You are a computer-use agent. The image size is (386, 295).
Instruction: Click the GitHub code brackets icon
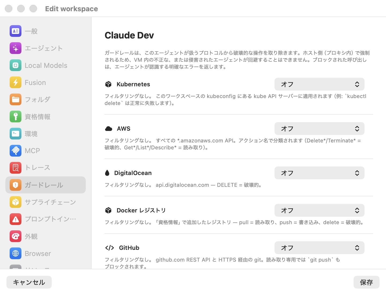click(x=110, y=248)
